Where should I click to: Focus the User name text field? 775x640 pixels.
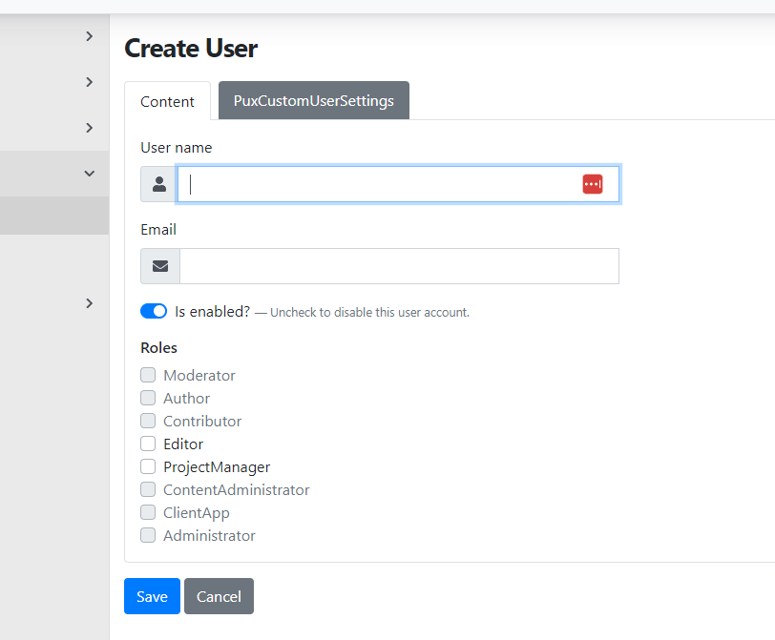(x=382, y=184)
